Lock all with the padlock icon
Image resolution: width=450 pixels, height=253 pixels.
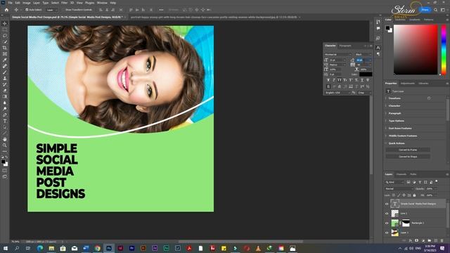[414, 195]
